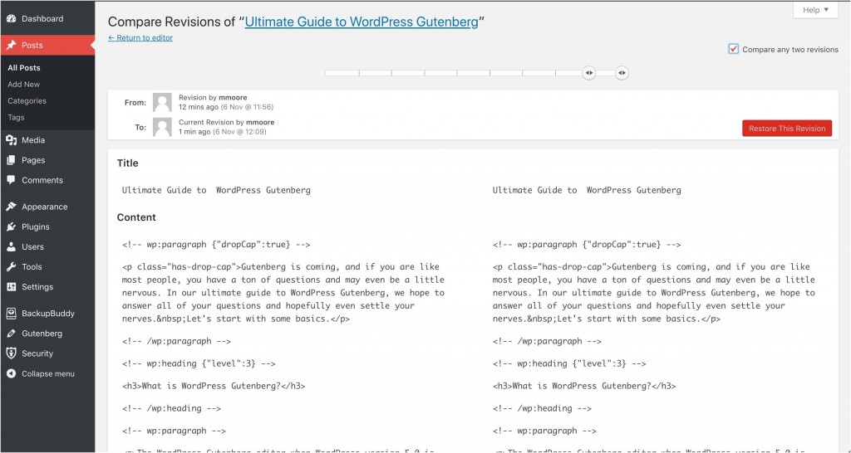Click the Plugins plug icon
851x453 pixels.
pos(12,226)
